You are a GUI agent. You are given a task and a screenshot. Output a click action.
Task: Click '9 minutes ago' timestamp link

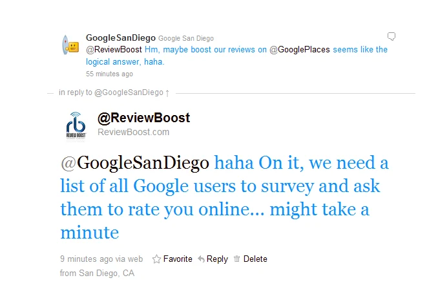coord(87,259)
